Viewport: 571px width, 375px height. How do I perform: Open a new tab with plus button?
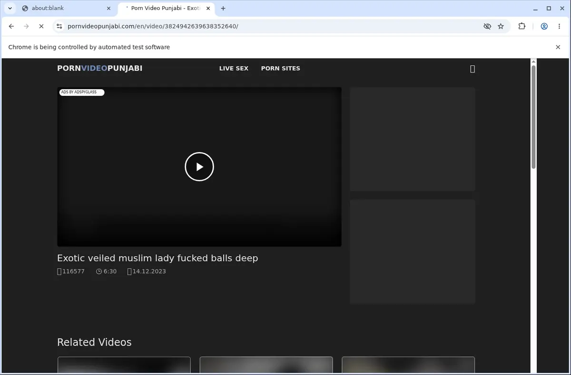[x=223, y=8]
